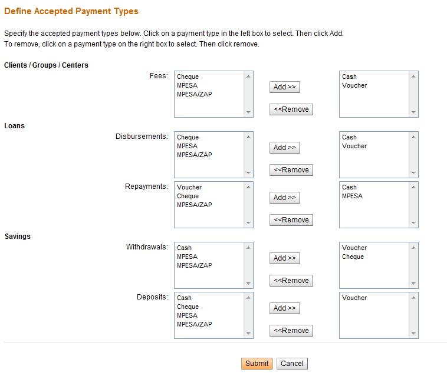Viewport: 447px width, 373px height.
Task: Select Voucher in Repayments left list
Action: [189, 187]
